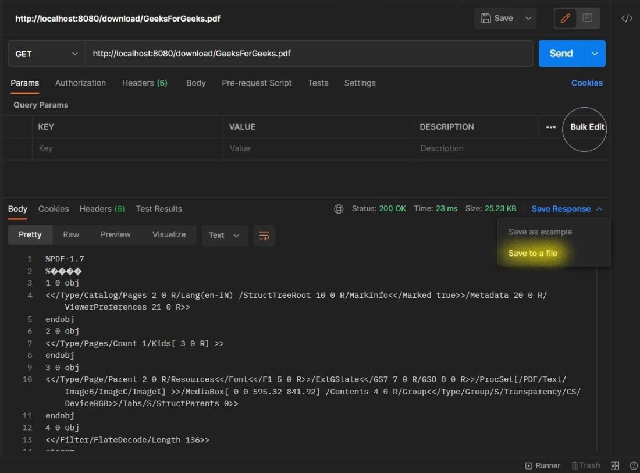
Task: Open the Save options dropdown arrow
Action: tap(528, 19)
